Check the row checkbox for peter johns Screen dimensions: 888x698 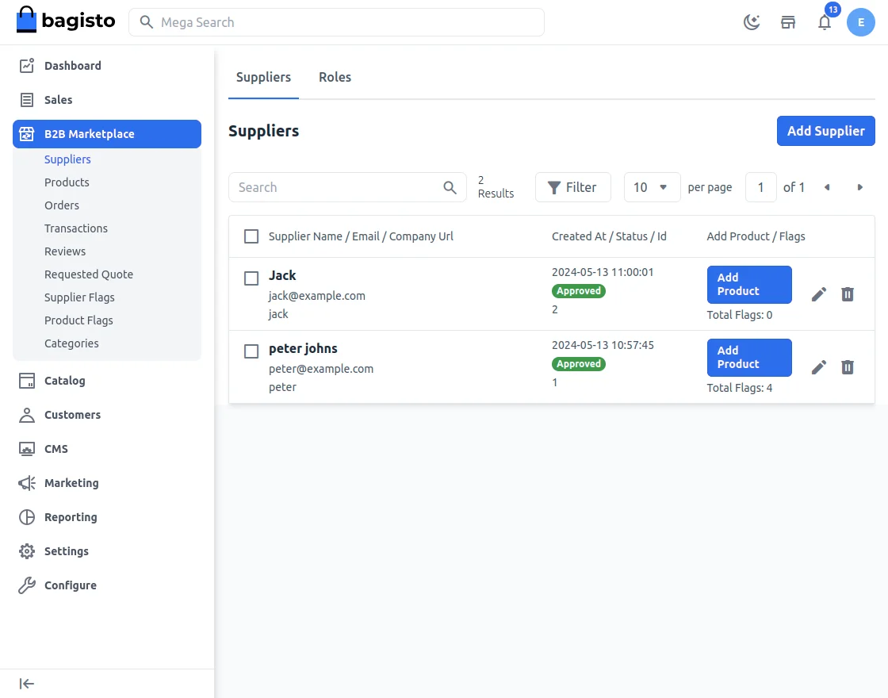pyautogui.click(x=251, y=351)
